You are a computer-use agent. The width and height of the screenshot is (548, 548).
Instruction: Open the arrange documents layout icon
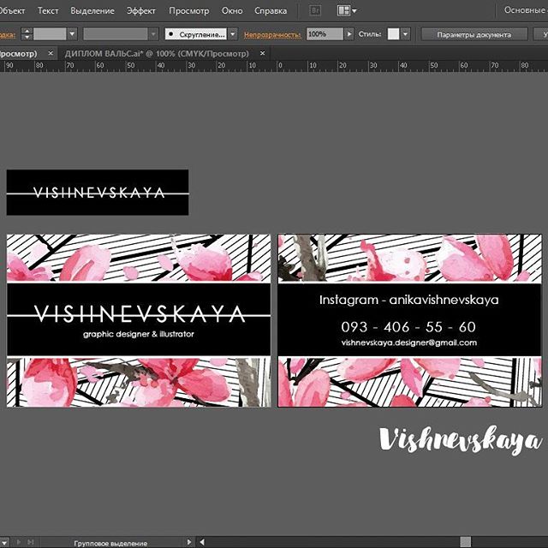(x=347, y=11)
